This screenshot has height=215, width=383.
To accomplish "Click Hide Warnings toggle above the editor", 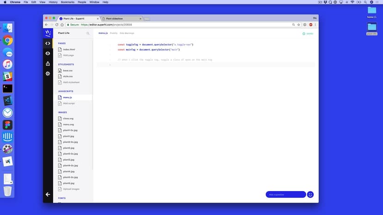I will click(127, 33).
